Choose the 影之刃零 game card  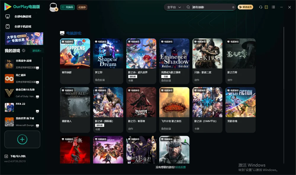tap(240, 61)
